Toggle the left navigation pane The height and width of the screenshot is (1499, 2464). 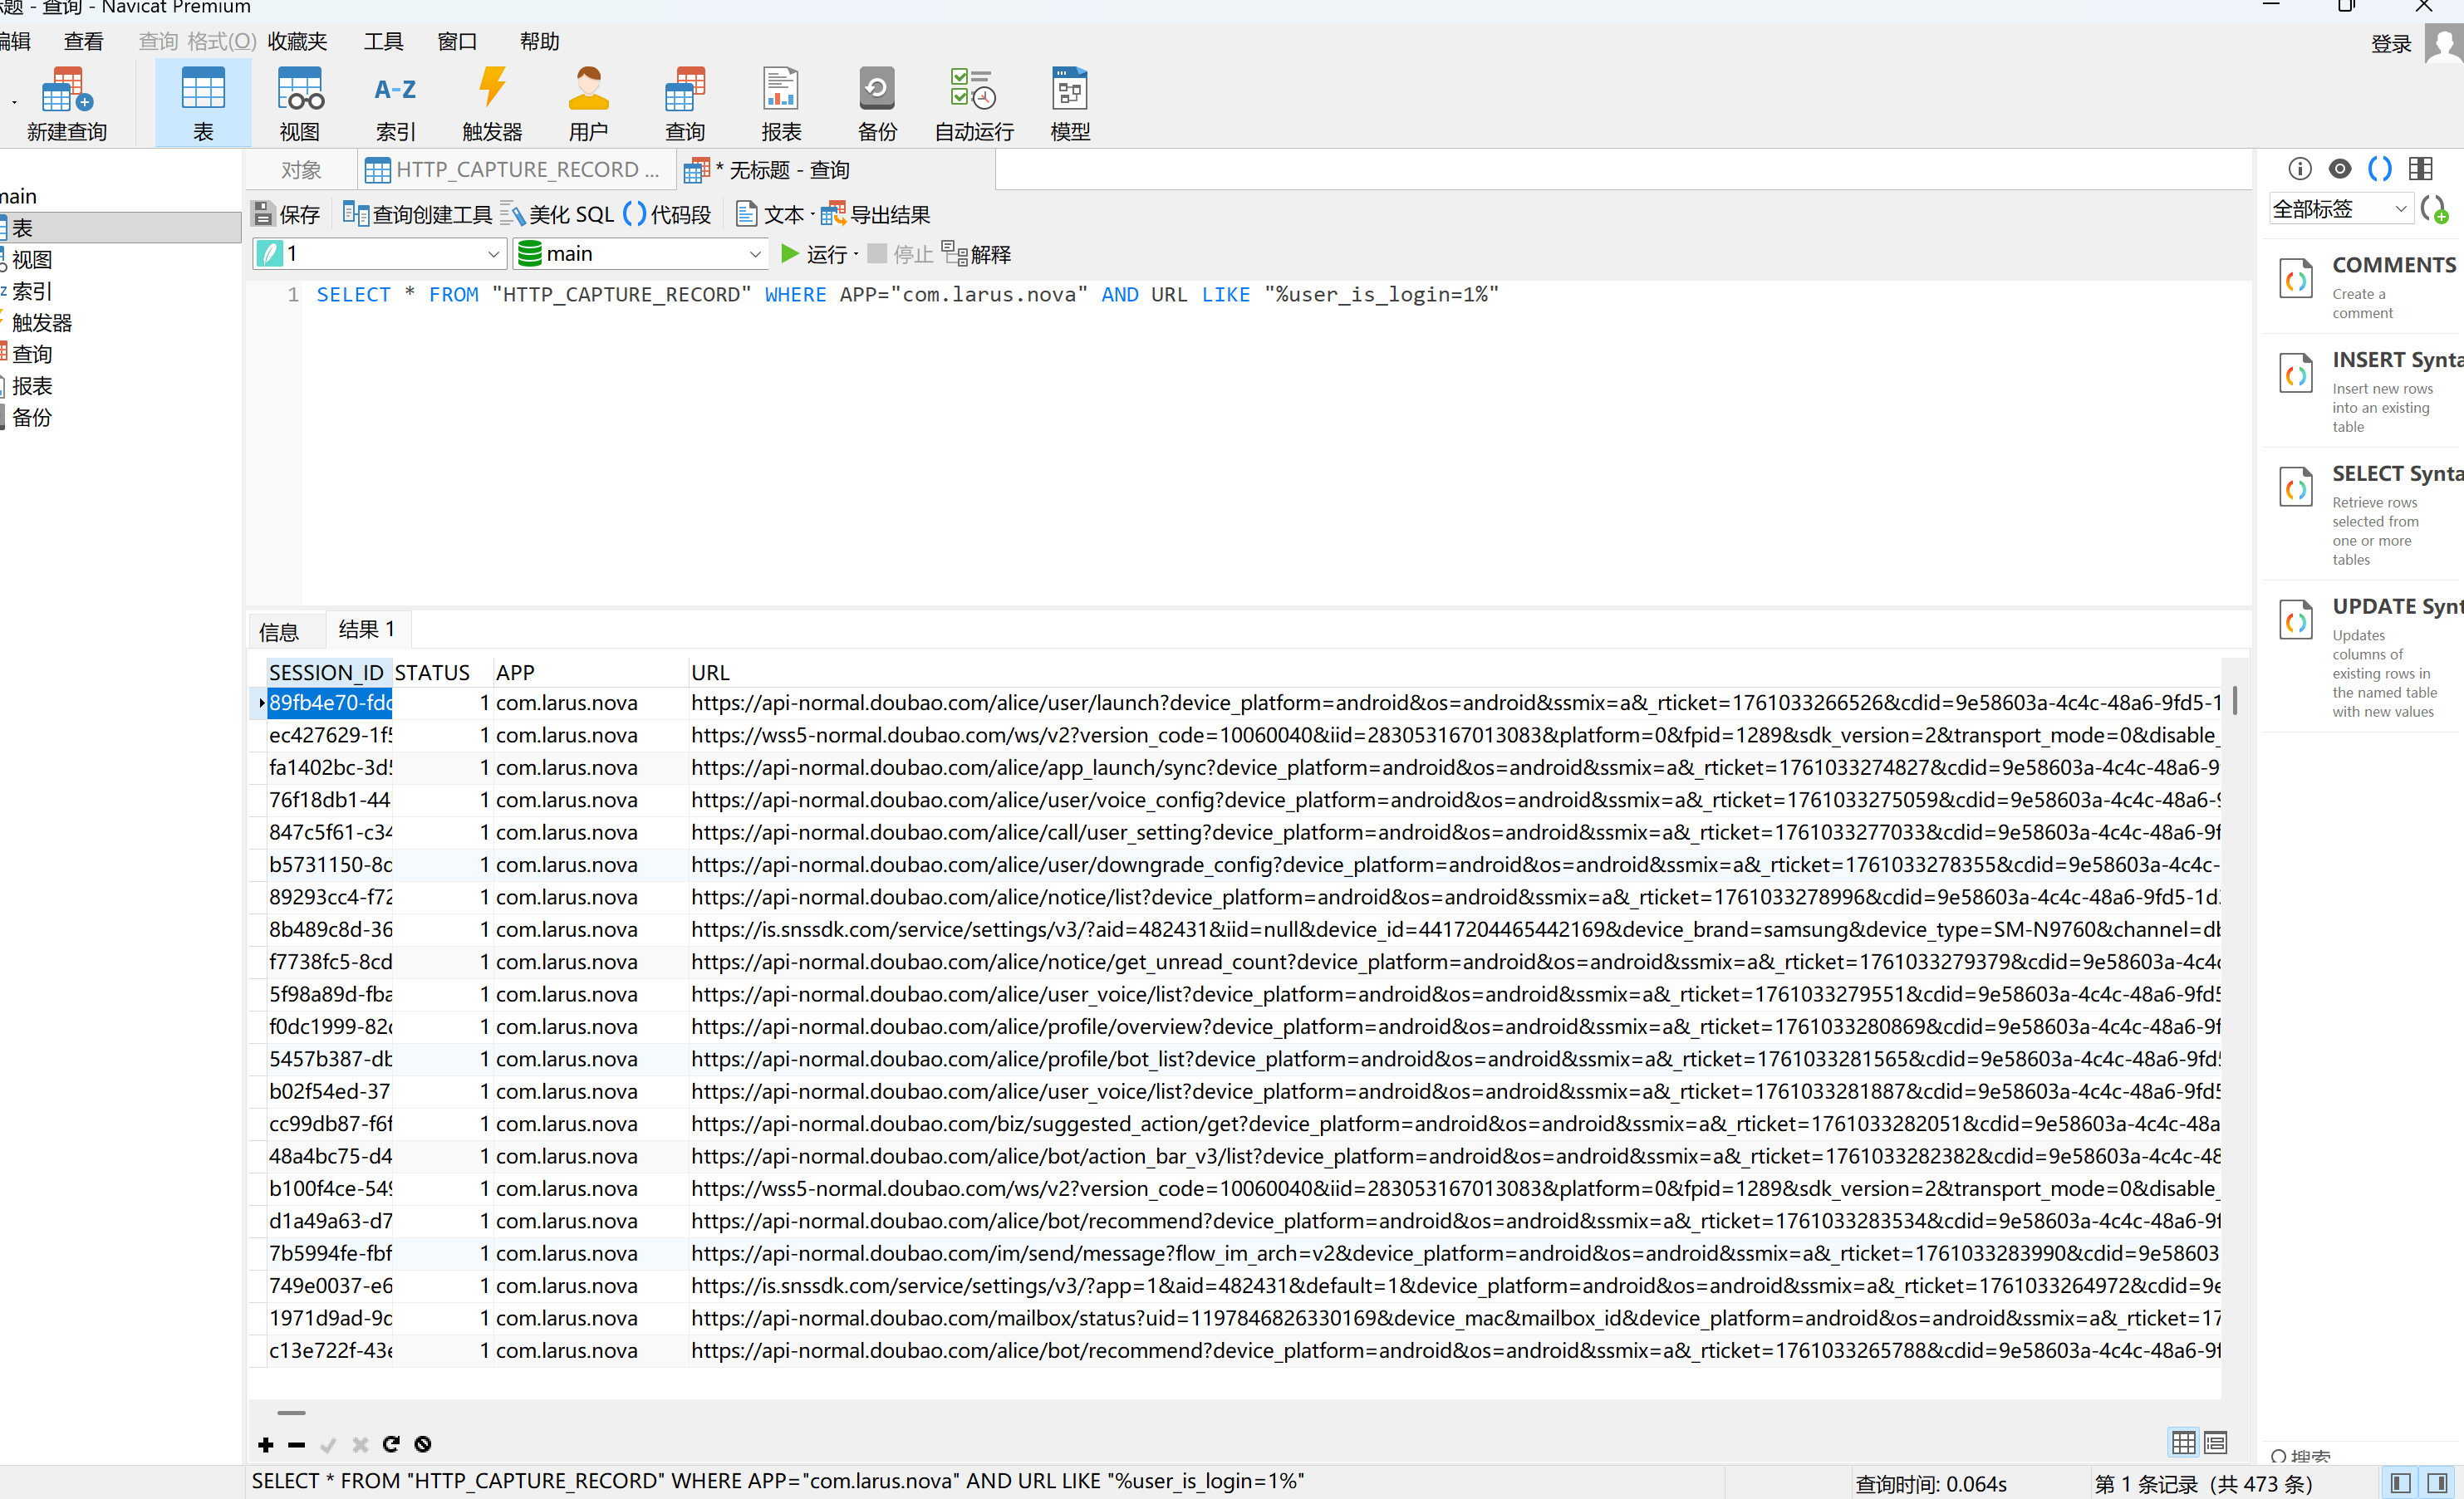tap(2400, 1483)
